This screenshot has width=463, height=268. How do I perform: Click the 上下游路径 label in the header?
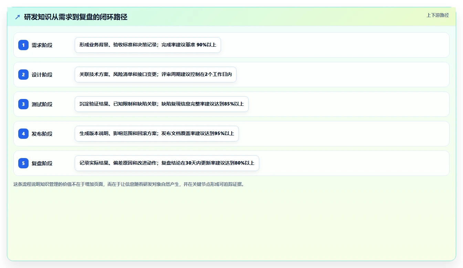438,15
